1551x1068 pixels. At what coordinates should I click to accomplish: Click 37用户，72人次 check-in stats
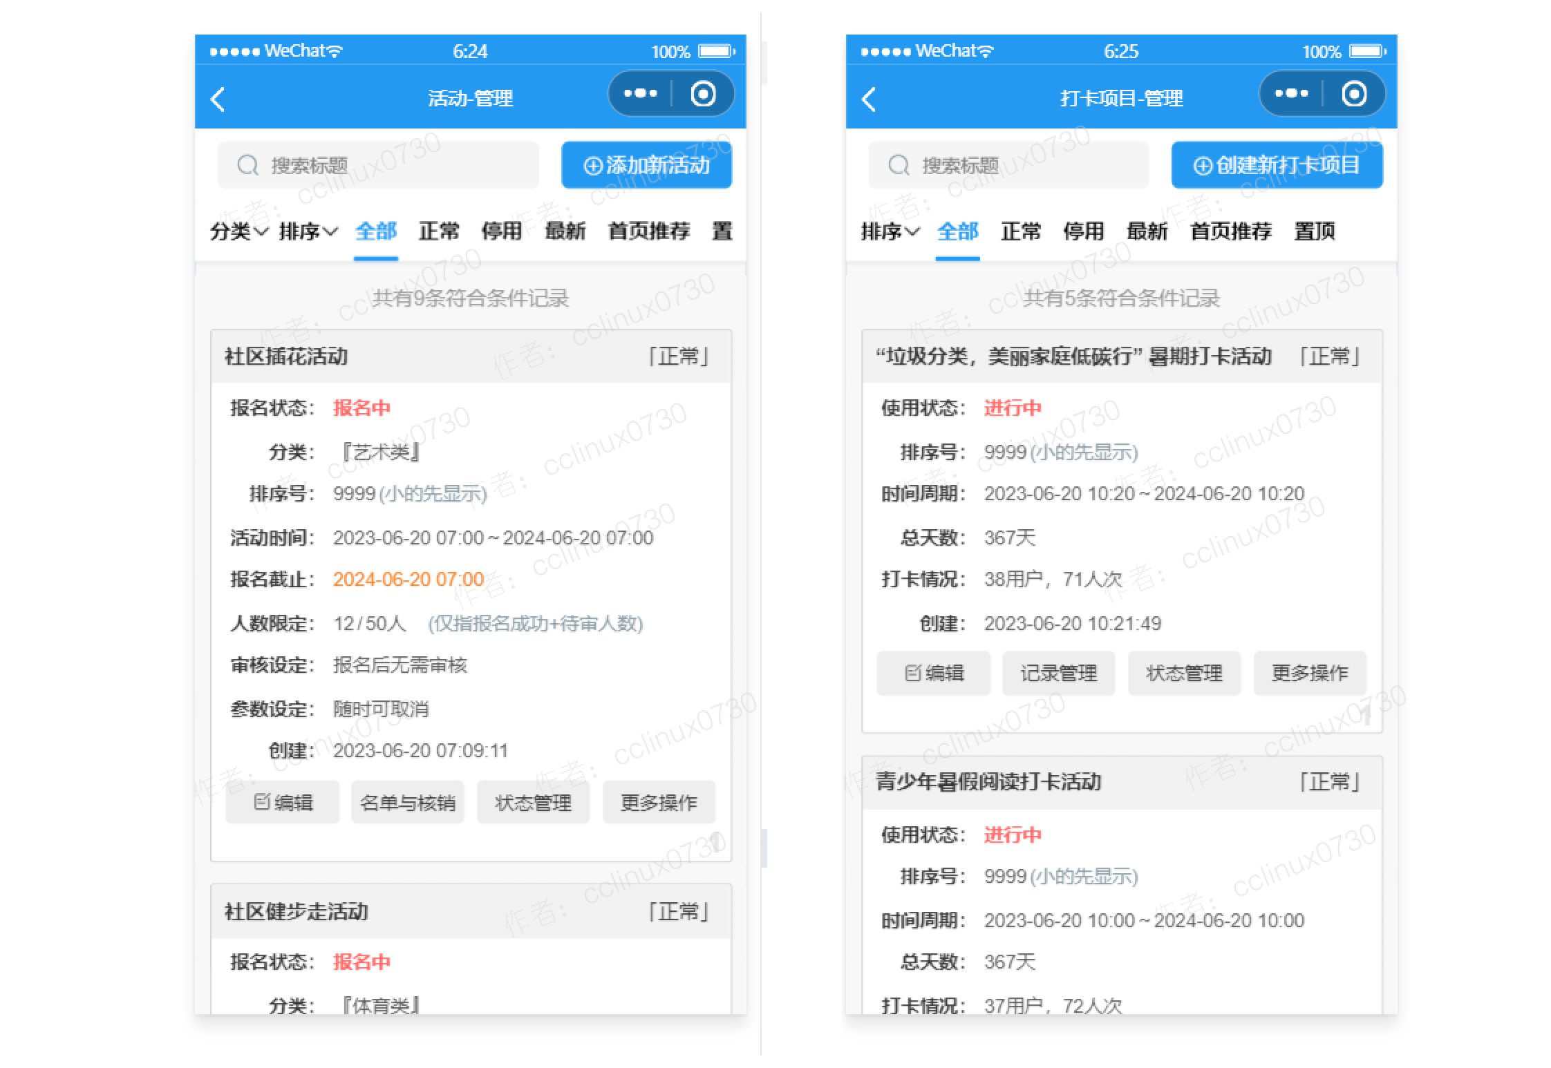(x=1053, y=1005)
